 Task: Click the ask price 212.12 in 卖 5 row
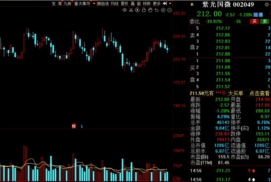(223, 28)
